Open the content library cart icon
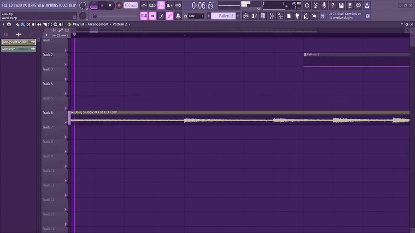The height and width of the screenshot is (233, 415). pos(323,16)
